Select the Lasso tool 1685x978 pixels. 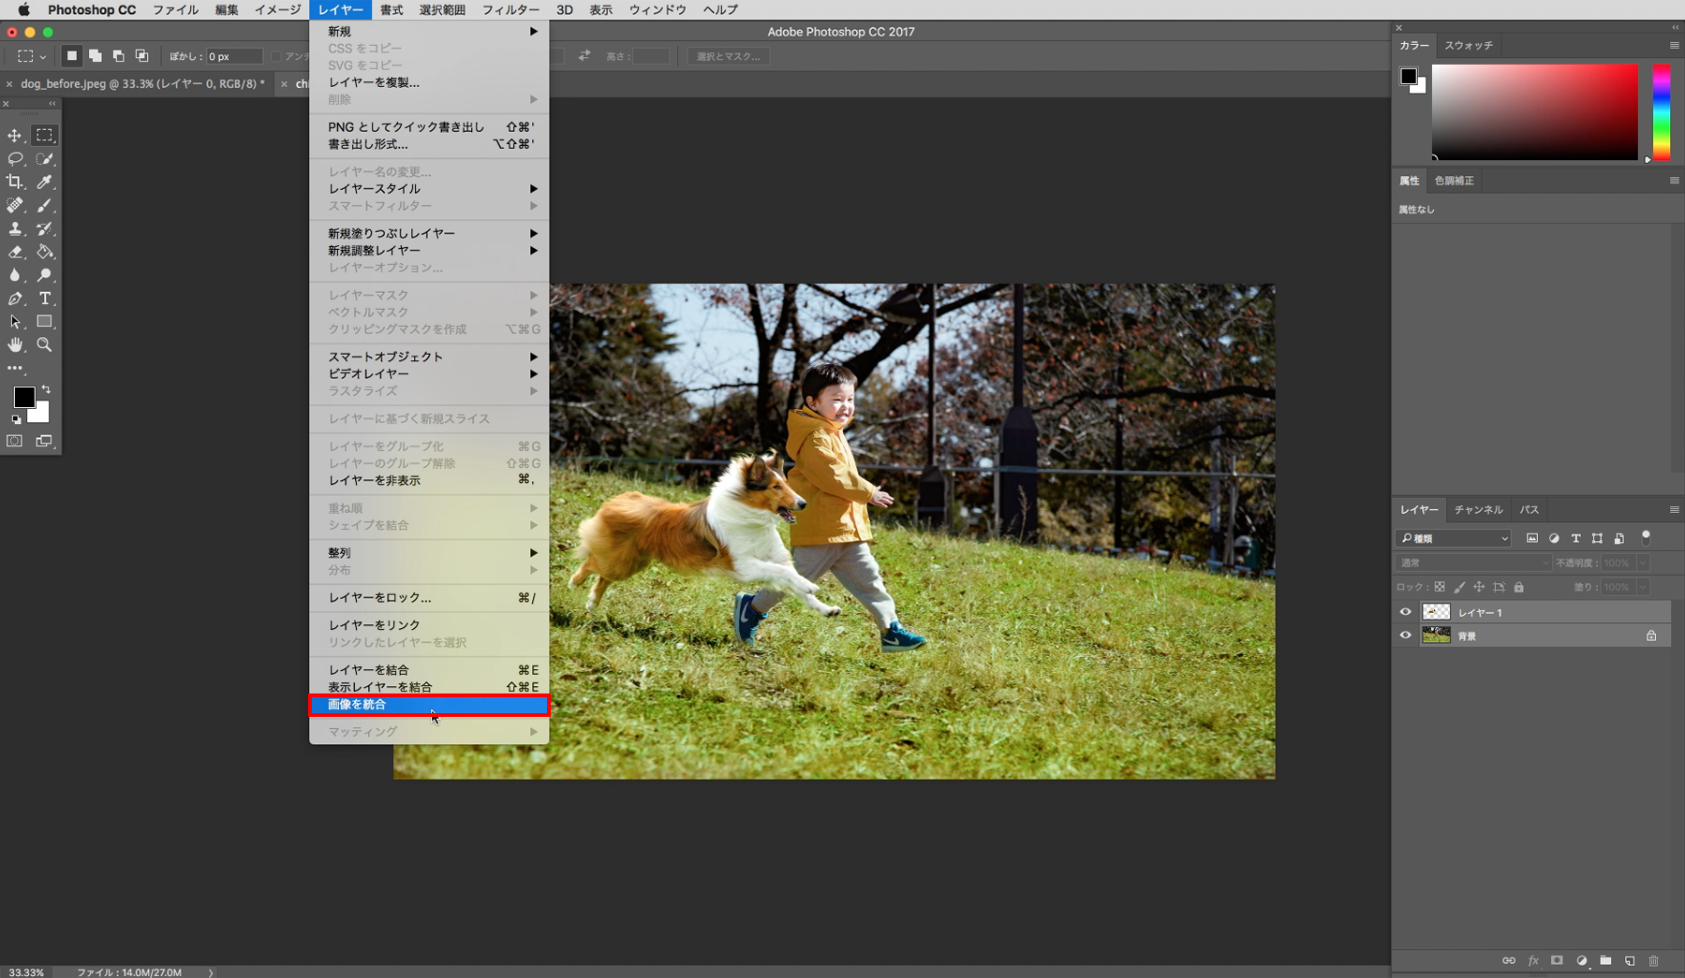coord(15,159)
